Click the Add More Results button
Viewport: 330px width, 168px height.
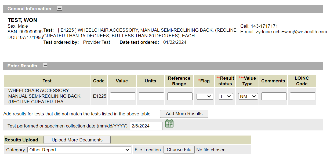[x=184, y=114]
